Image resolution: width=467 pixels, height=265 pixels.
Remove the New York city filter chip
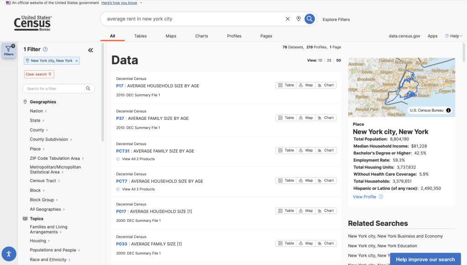[x=77, y=61]
